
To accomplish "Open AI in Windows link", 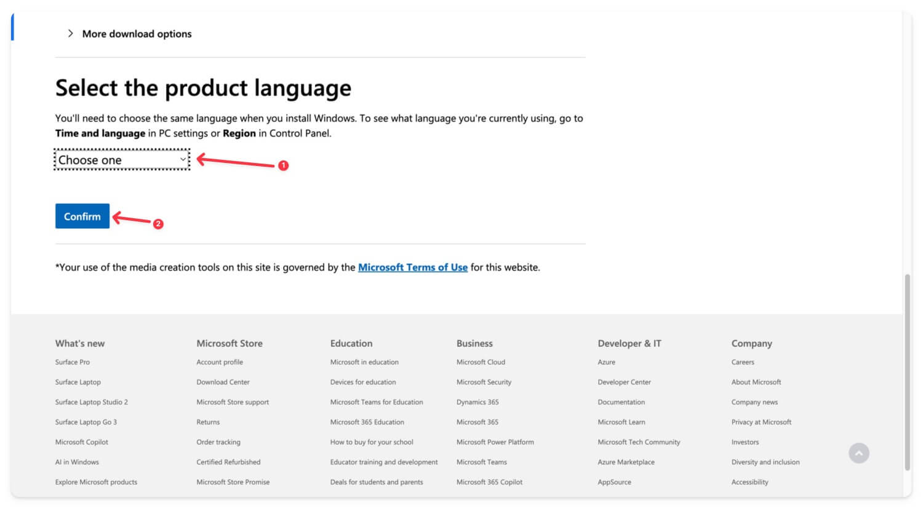I will pyautogui.click(x=77, y=462).
